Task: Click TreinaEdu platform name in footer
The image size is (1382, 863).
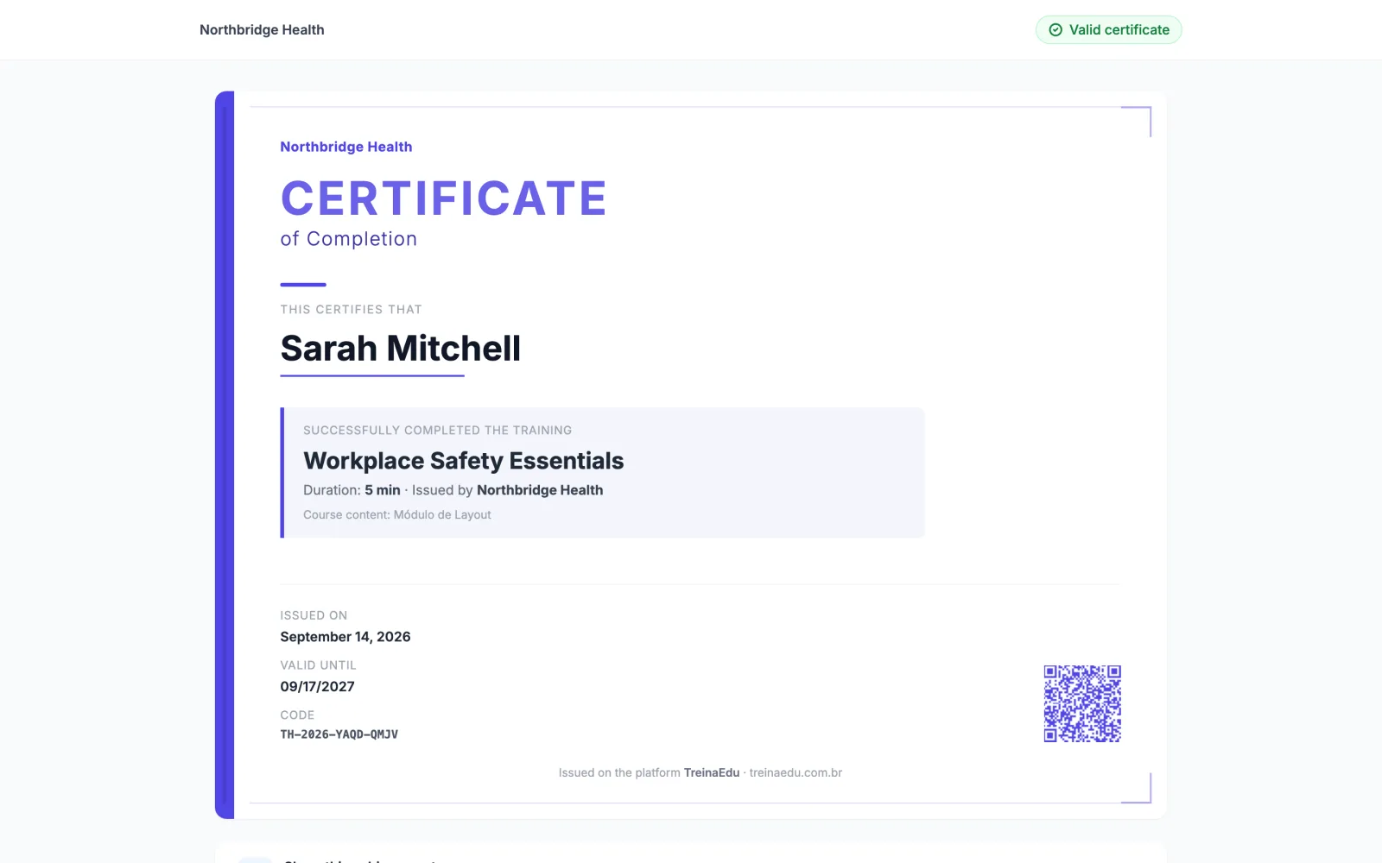Action: pos(712,772)
